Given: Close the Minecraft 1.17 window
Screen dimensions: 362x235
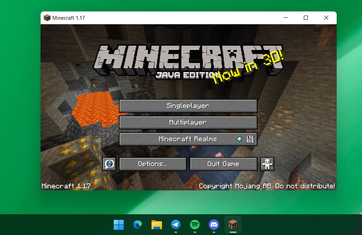Looking at the screenshot, I should 326,18.
